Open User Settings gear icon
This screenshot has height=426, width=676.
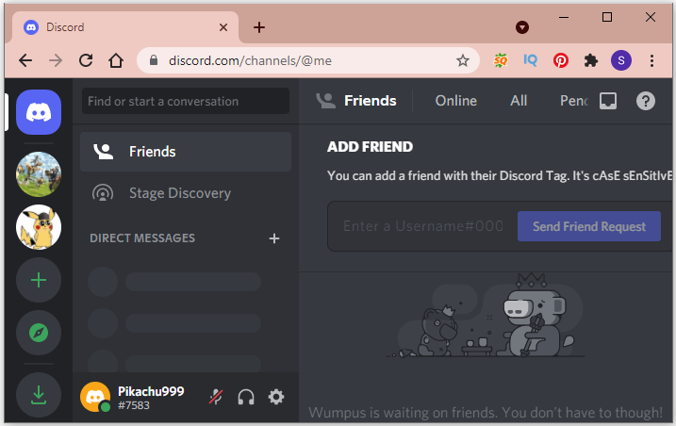click(276, 397)
